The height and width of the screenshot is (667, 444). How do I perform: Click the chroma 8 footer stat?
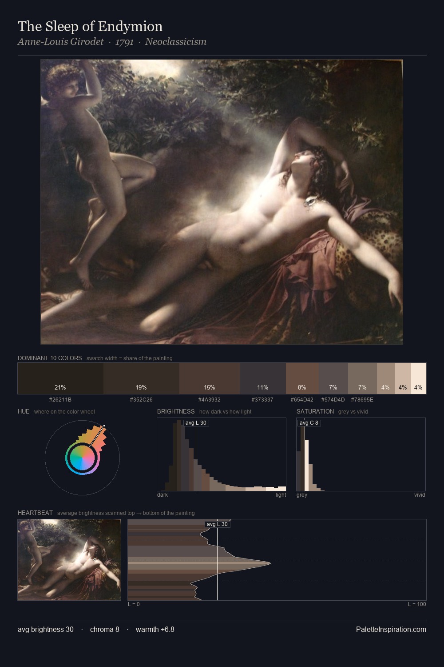105,630
